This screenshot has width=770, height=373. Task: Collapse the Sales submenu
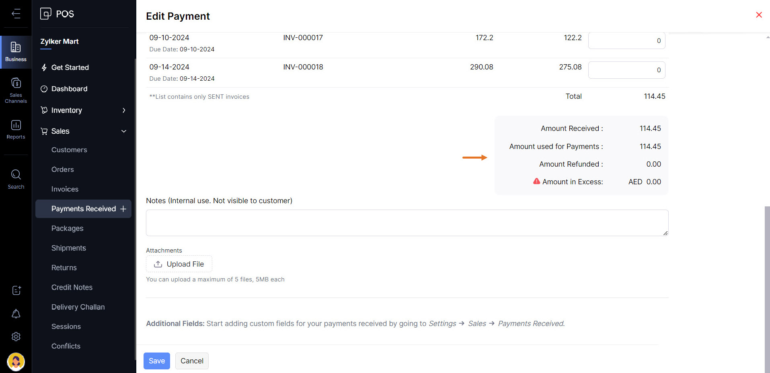pyautogui.click(x=124, y=131)
